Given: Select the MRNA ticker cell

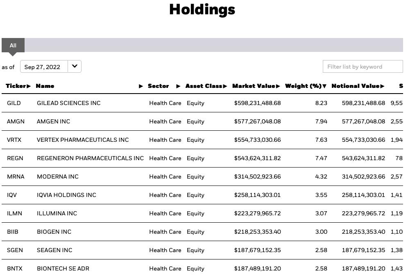Looking at the screenshot, I should [16, 177].
